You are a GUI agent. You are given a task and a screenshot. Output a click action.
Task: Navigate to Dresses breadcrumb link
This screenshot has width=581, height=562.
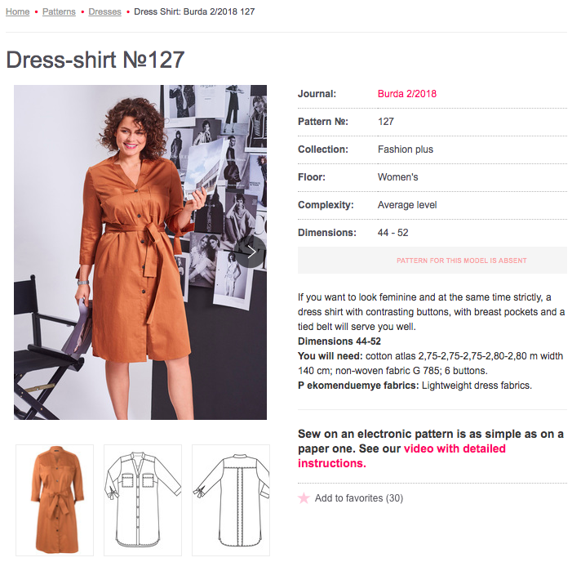pyautogui.click(x=105, y=11)
